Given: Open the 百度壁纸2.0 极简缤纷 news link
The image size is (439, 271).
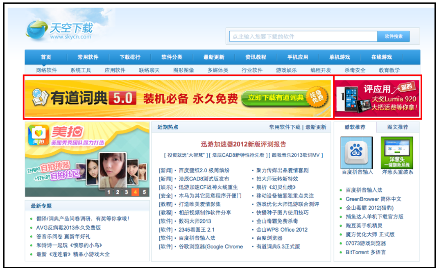Looking at the screenshot, I should pos(204,170).
